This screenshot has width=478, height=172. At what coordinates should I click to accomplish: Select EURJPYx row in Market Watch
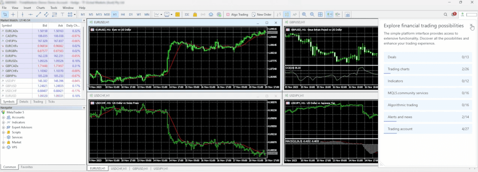(41, 56)
